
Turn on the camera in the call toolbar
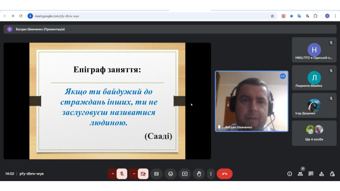[143, 174]
